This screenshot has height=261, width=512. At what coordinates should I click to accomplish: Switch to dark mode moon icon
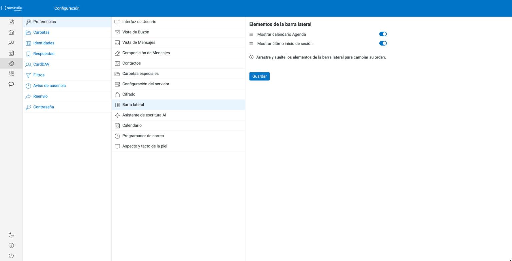(11, 235)
